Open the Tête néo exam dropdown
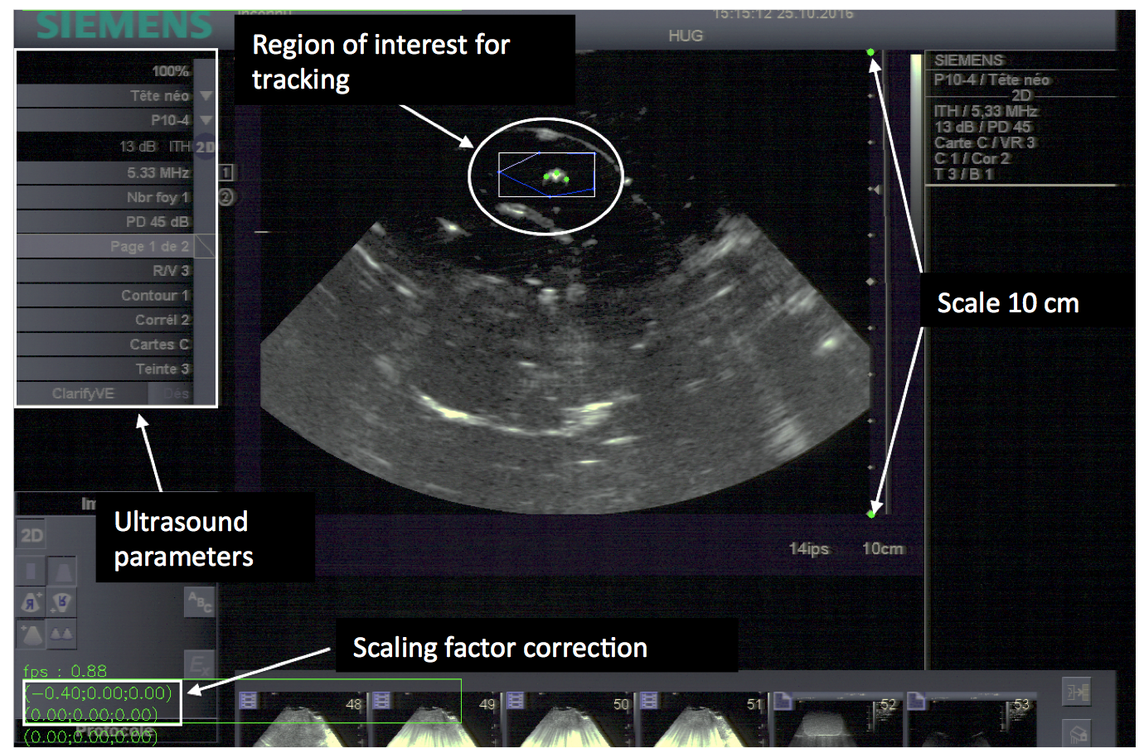Viewport: 1144px width, 753px height. click(x=206, y=96)
